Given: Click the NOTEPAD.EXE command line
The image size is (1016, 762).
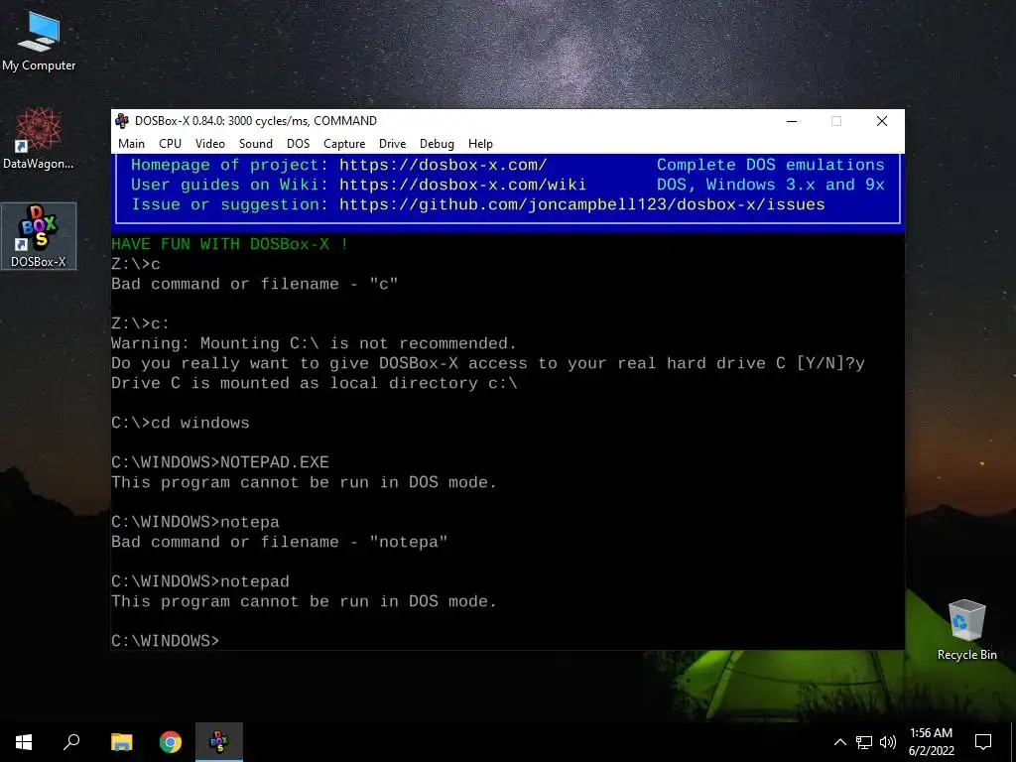Looking at the screenshot, I should tap(220, 462).
